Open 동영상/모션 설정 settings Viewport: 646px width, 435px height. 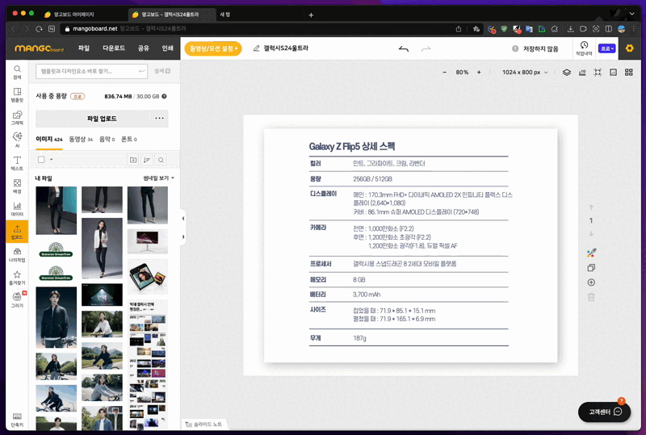[213, 48]
